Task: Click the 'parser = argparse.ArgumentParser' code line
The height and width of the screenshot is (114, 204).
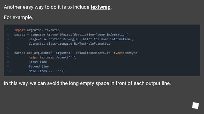Action: click(72, 35)
